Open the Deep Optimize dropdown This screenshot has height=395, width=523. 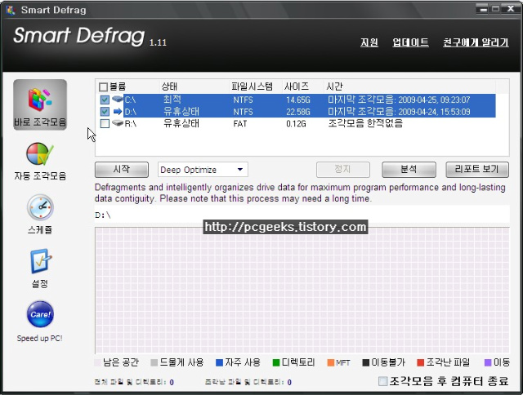203,170
